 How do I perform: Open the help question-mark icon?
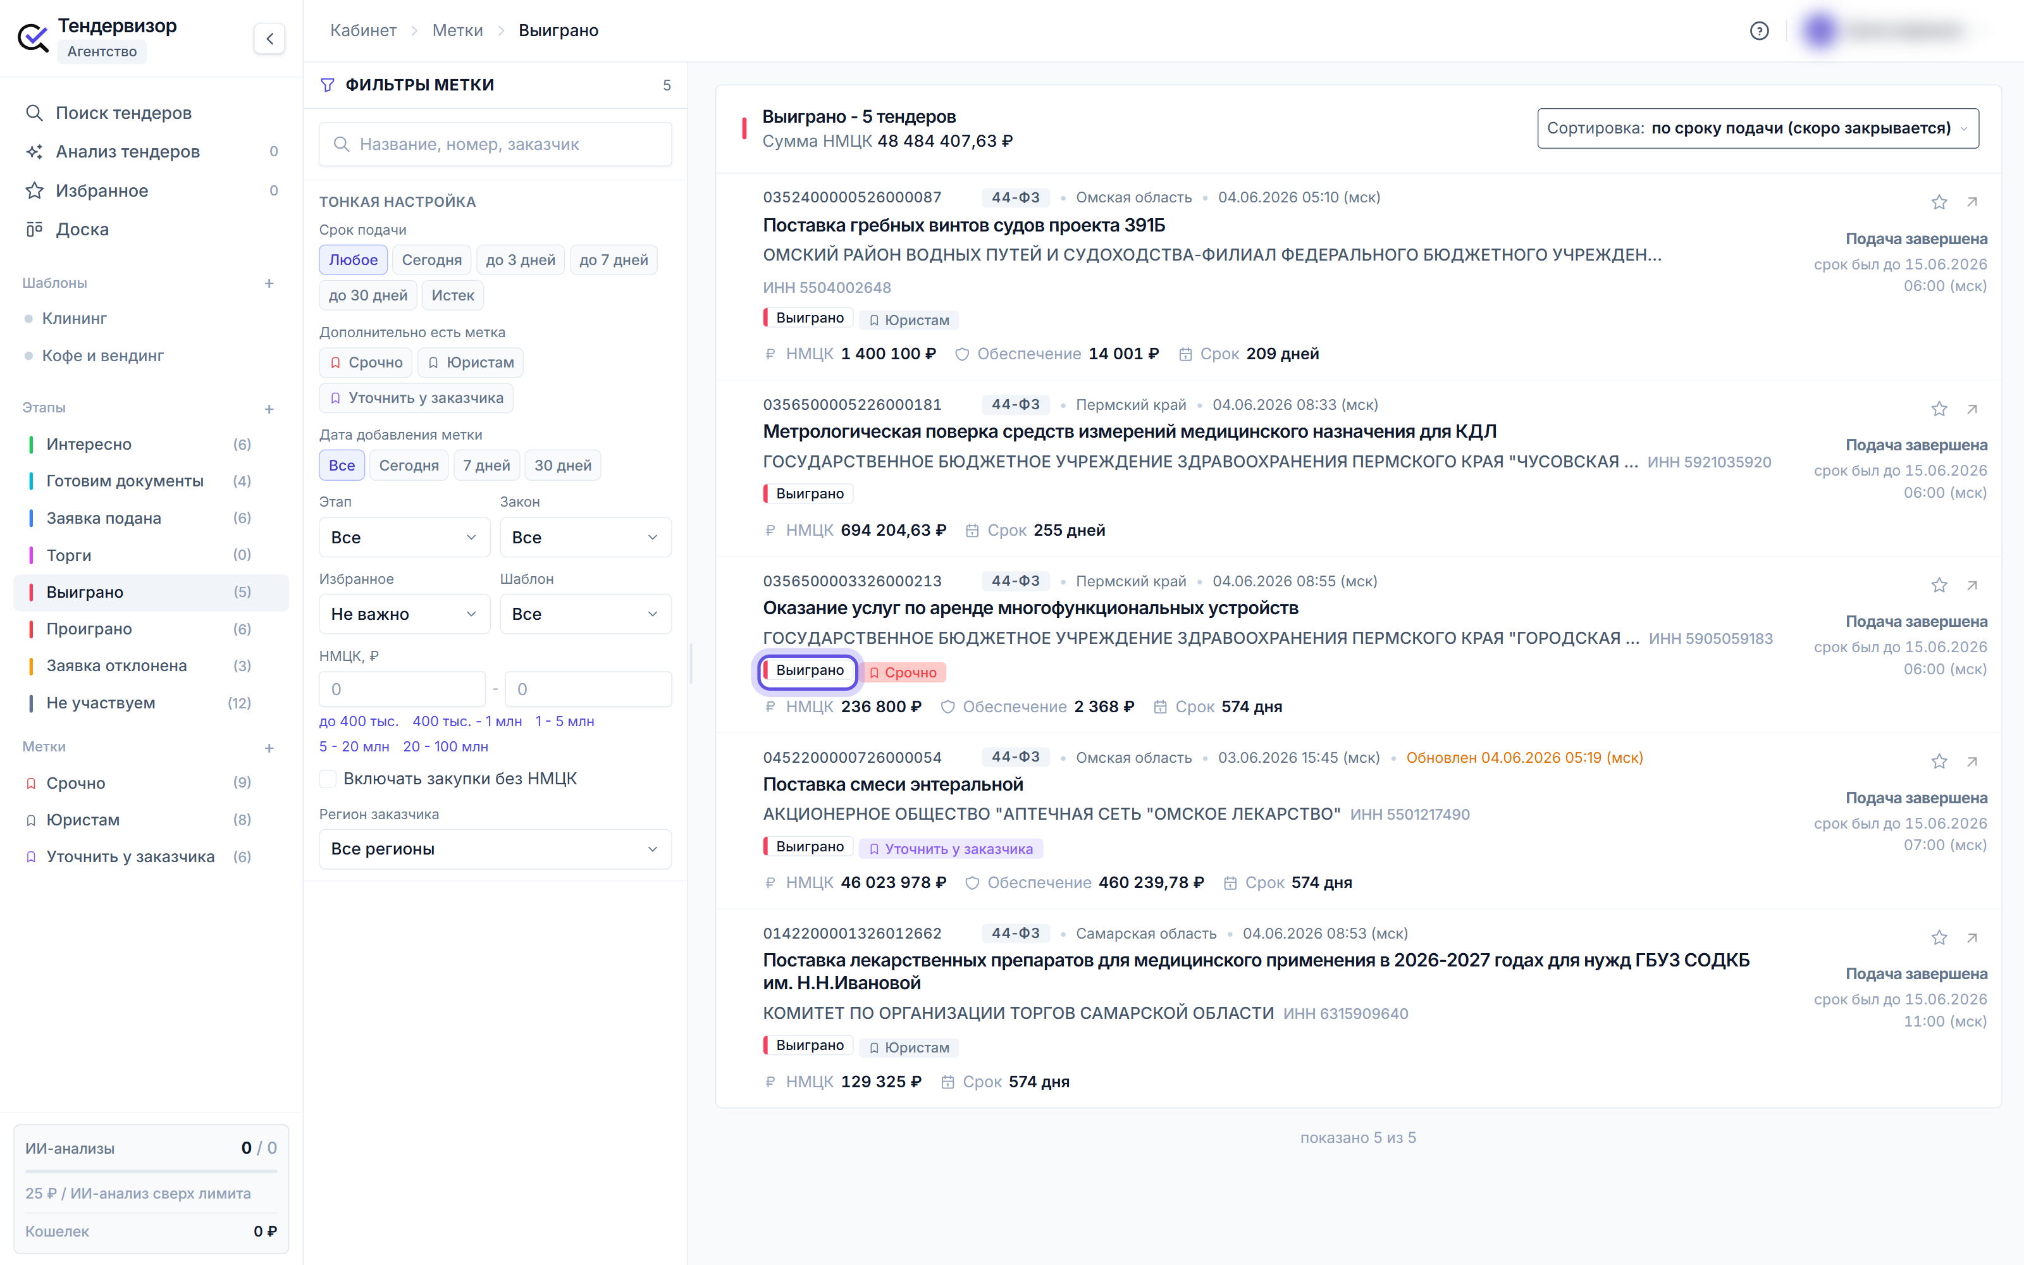click(x=1759, y=31)
